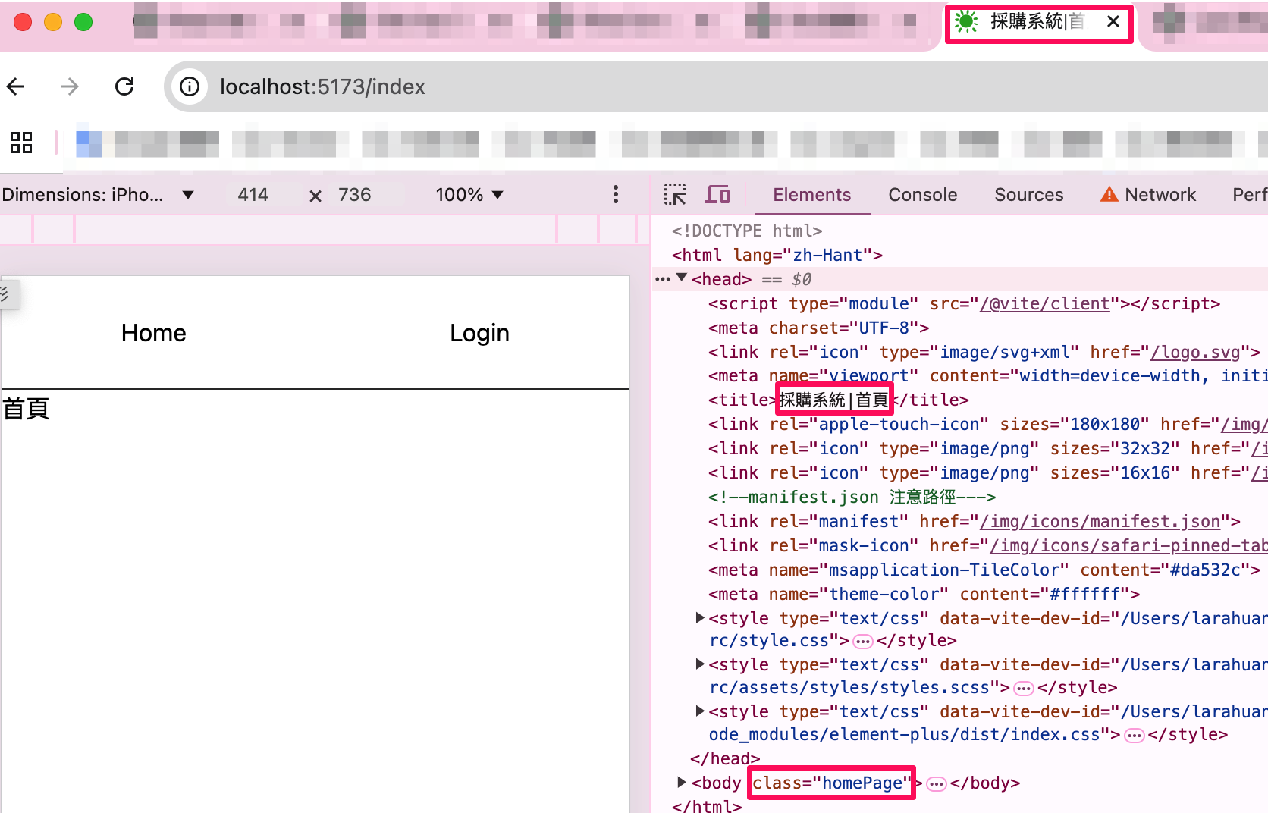The height and width of the screenshot is (813, 1268).
Task: Click the browser back arrow
Action: tap(17, 86)
